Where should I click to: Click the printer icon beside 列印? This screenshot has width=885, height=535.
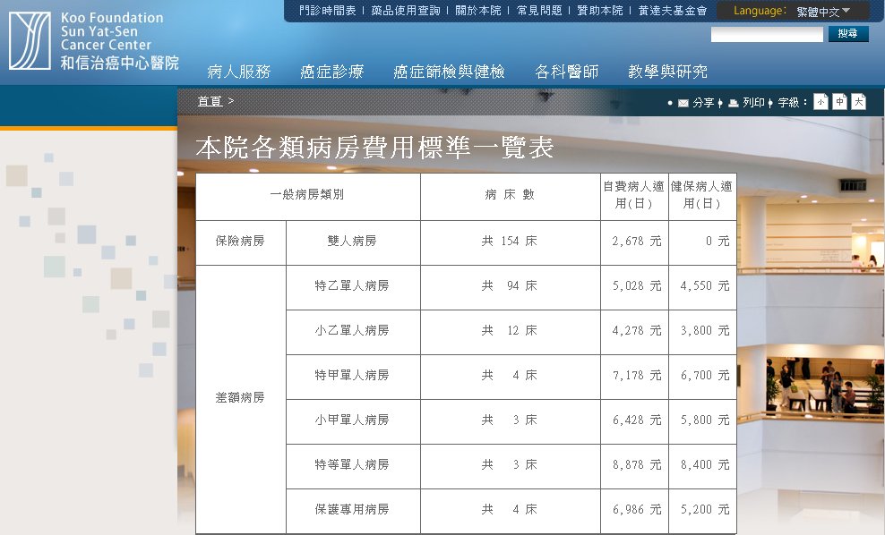[x=734, y=103]
